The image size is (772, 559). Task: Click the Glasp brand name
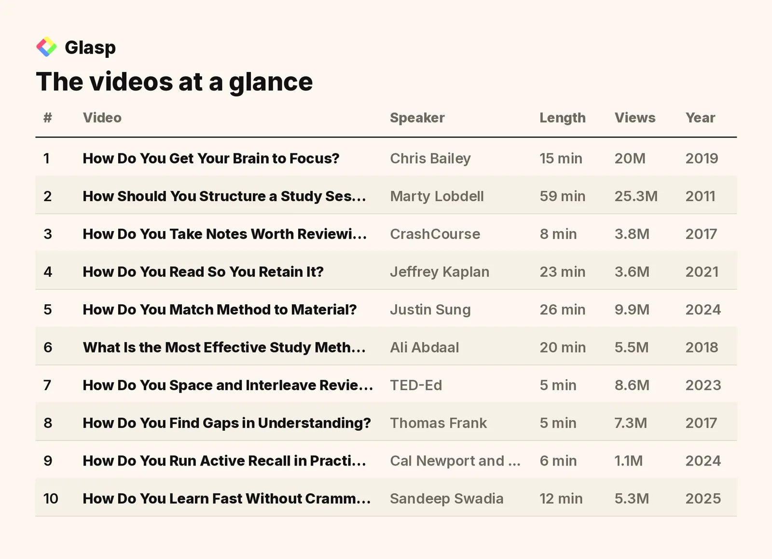point(90,47)
